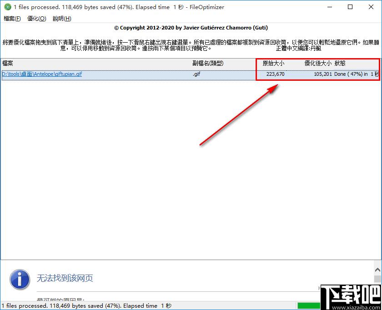Click the green progress bar
The width and height of the screenshot is (382, 310).
309,305
